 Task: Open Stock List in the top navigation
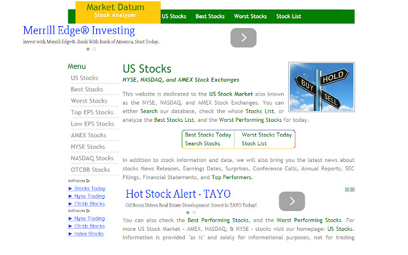pyautogui.click(x=289, y=17)
